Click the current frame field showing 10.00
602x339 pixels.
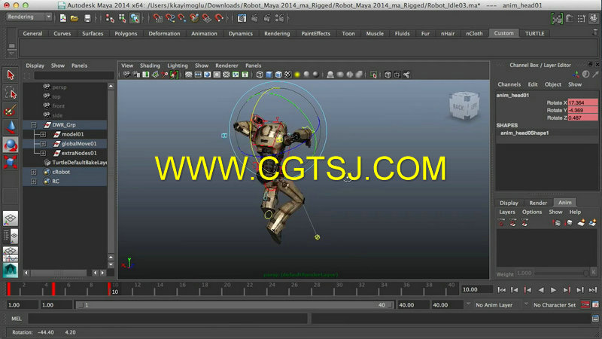pyautogui.click(x=477, y=289)
